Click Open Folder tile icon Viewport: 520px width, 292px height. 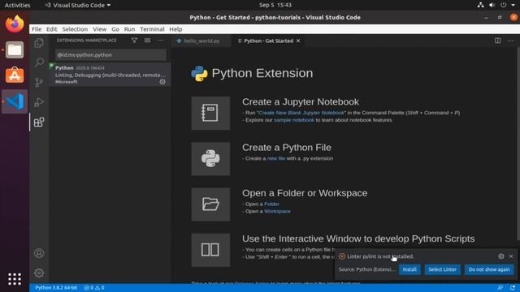click(x=210, y=204)
